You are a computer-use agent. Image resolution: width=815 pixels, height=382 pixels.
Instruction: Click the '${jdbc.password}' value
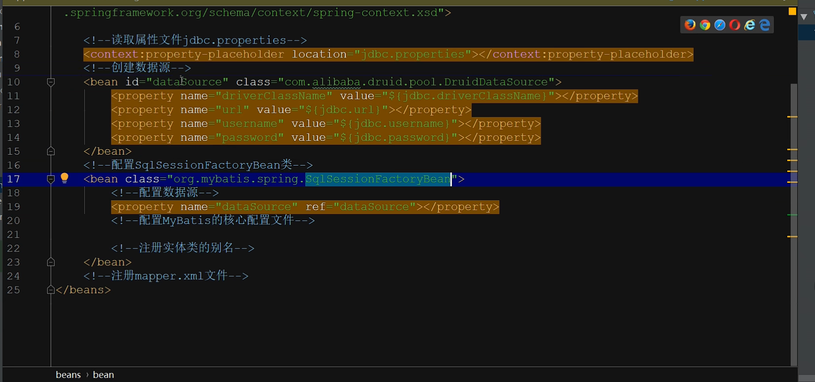point(395,137)
